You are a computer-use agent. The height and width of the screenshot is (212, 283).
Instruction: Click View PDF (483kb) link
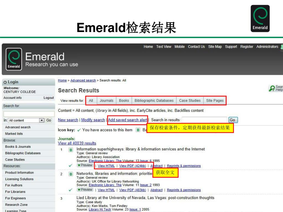click(132, 190)
